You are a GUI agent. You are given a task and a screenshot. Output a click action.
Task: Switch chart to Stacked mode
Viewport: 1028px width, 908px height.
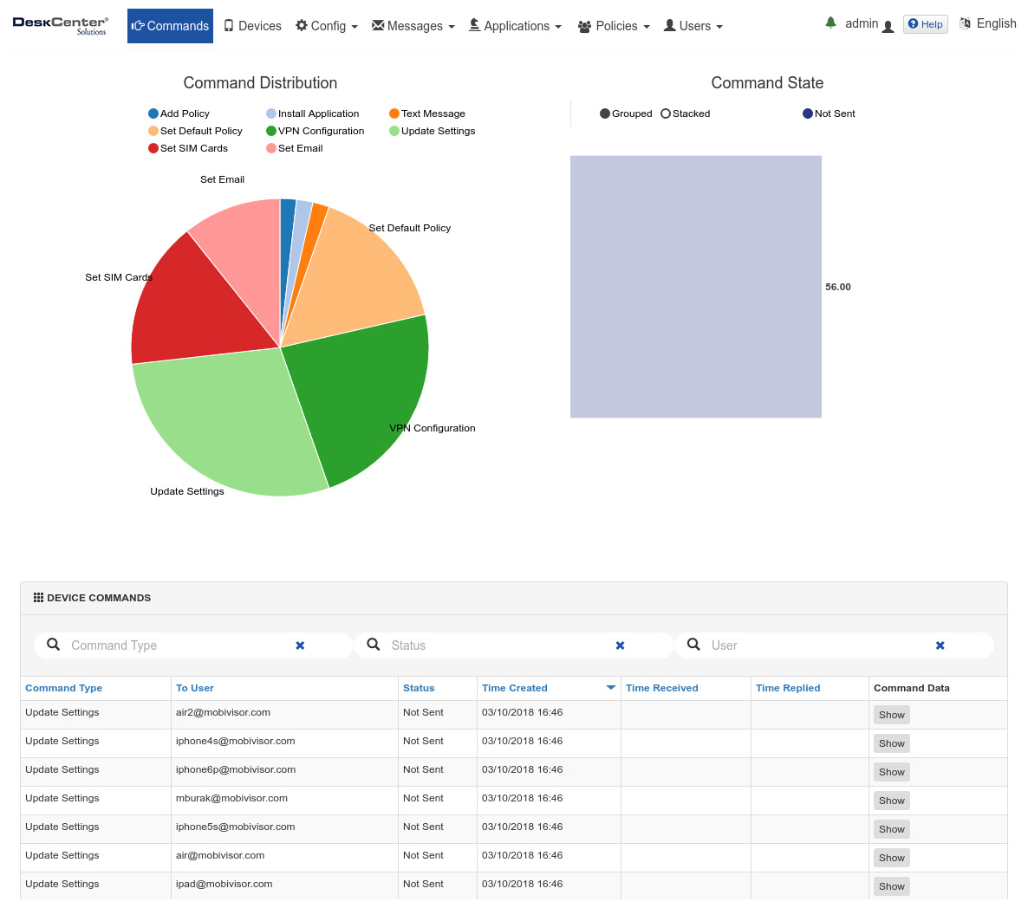point(666,114)
